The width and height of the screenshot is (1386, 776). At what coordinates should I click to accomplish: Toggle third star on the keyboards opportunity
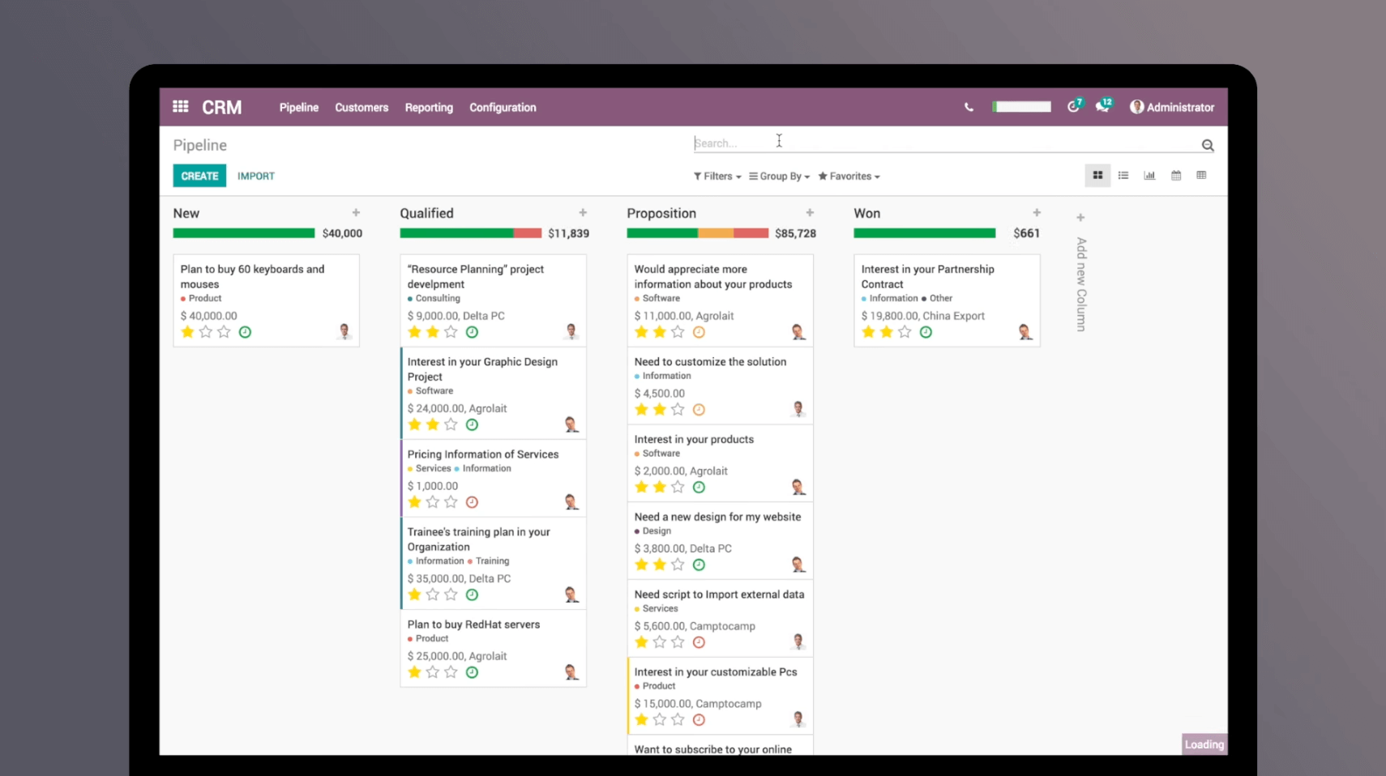pos(225,331)
